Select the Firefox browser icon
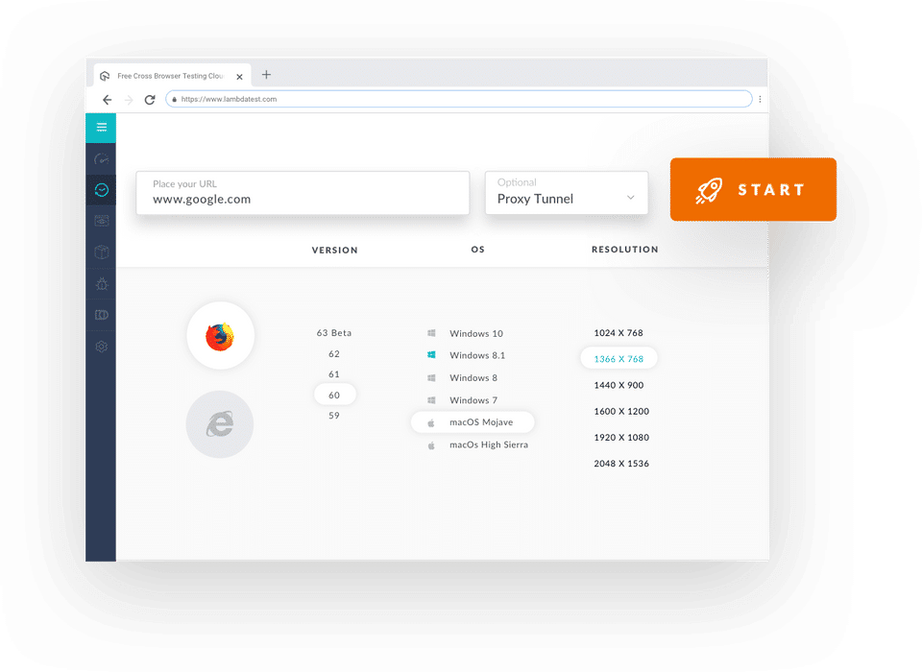Image resolution: width=922 pixels, height=672 pixels. tap(220, 336)
